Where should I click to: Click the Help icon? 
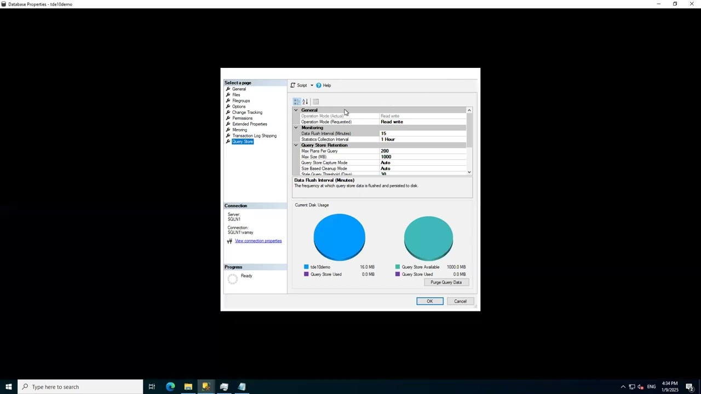point(319,85)
